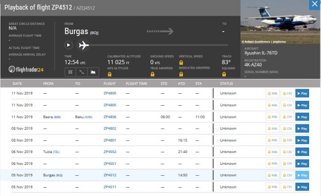Open the Ilyushin IL-76TD aircraft photo
Image resolution: width=321 pixels, height=196 pixels.
click(x=280, y=22)
